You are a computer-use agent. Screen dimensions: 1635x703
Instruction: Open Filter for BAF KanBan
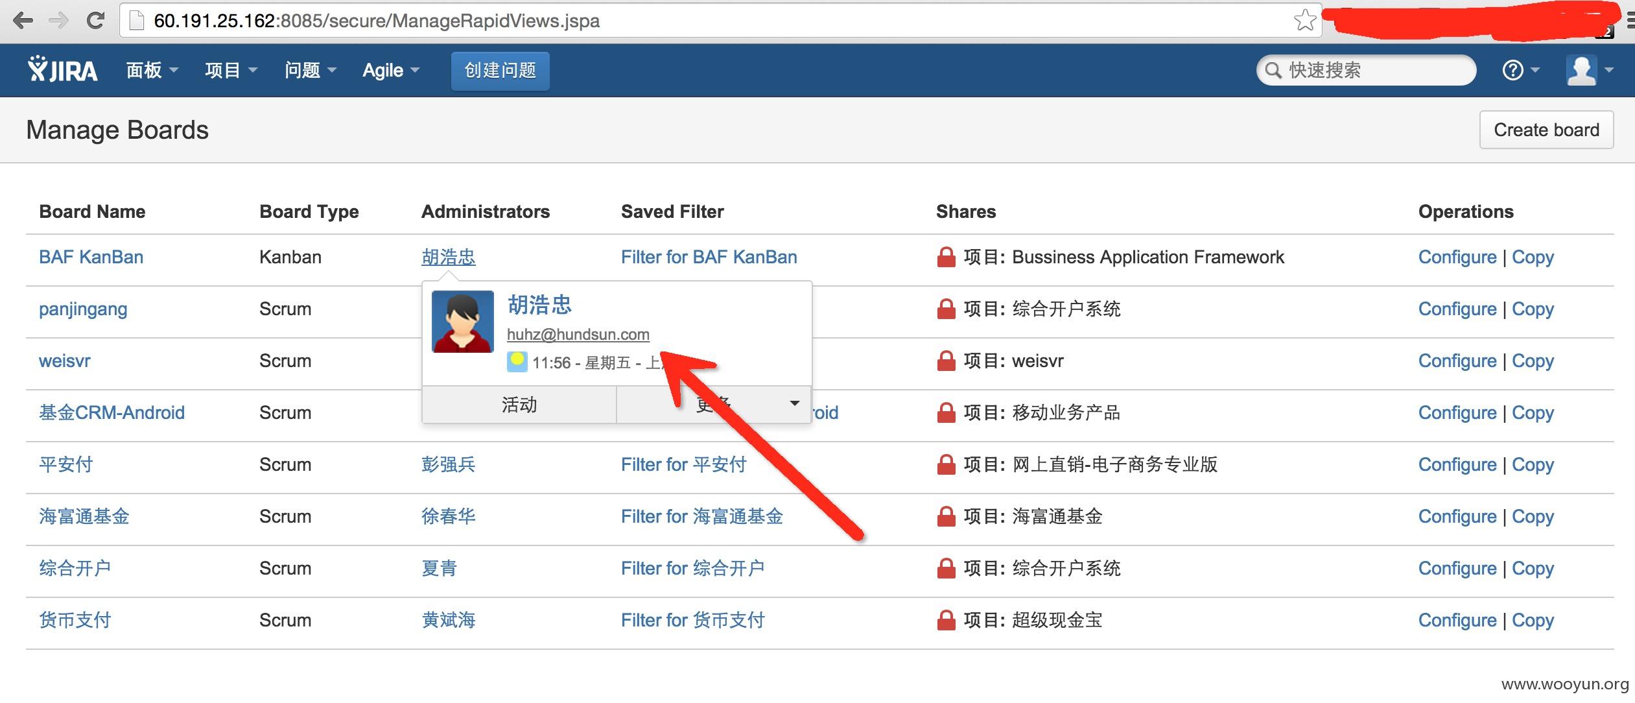point(709,257)
